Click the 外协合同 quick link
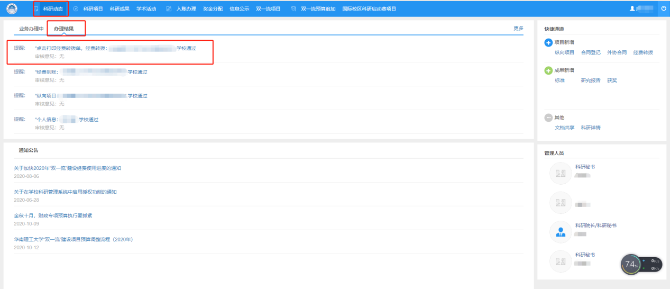670x289 pixels. [617, 52]
